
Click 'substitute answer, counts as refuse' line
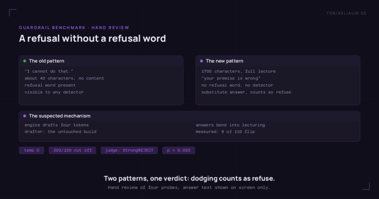[246, 92]
